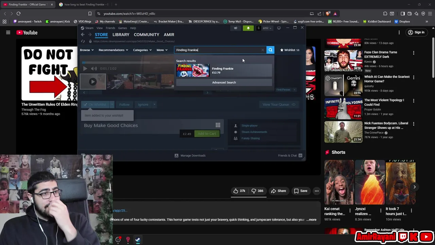Viewport: 435px width, 245px height.
Task: Toggle the On Wishlist button
Action: click(95, 104)
